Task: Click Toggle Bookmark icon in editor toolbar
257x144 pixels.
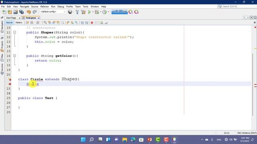Action: coord(77,23)
